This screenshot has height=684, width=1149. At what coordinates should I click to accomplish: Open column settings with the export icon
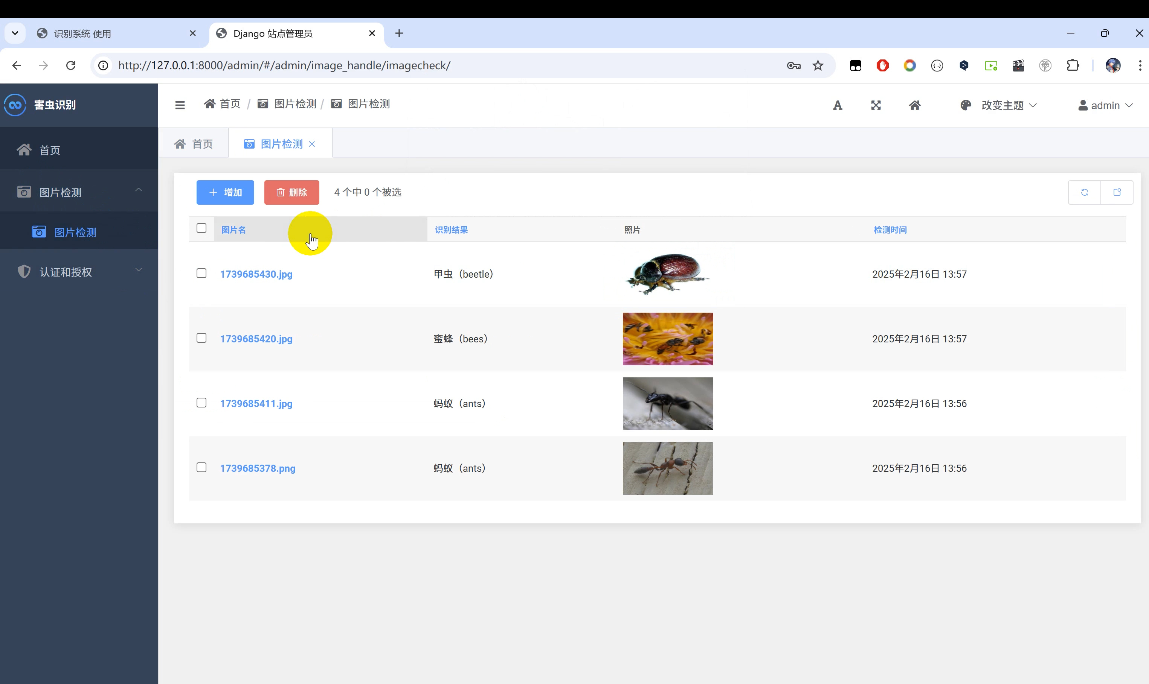pos(1118,192)
